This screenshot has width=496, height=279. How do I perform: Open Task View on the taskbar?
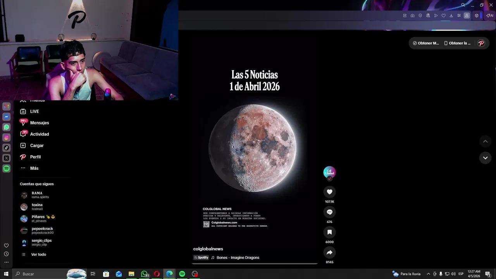[93, 274]
